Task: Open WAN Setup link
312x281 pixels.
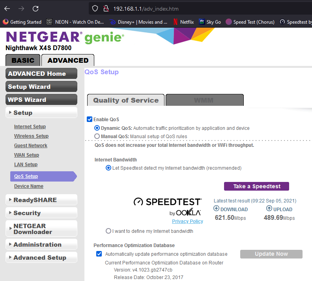Action: coord(26,155)
